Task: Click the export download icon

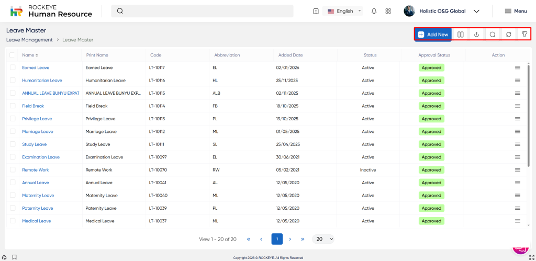Action: pos(476,35)
